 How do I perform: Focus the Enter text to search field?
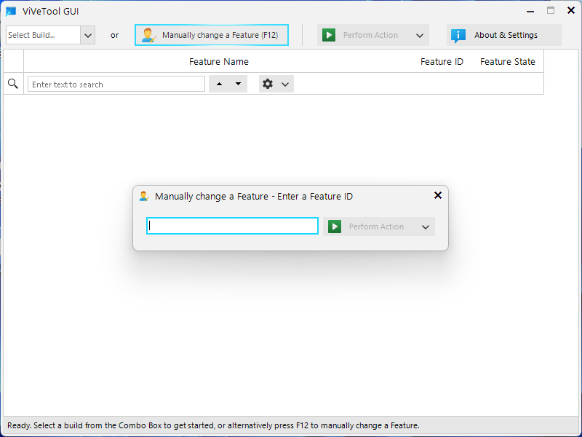(116, 84)
